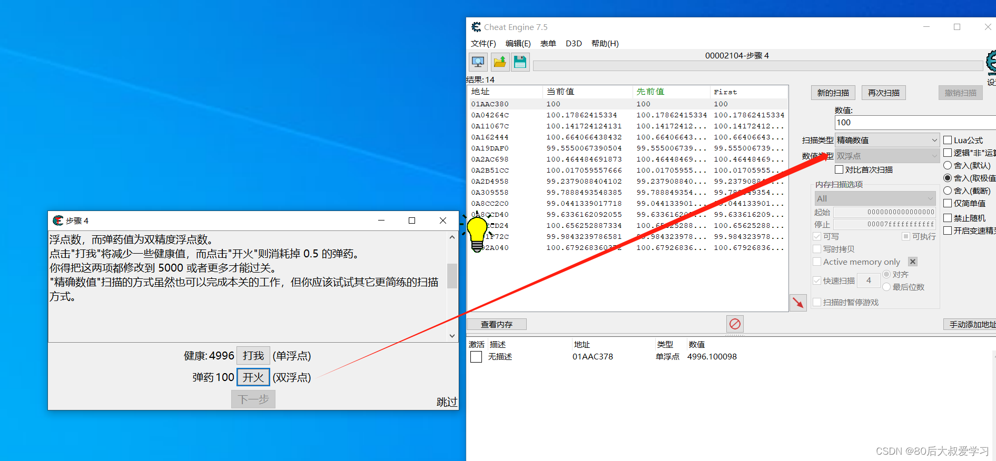Toggle the 开启变速精灵 checkbox
The image size is (996, 461).
pyautogui.click(x=948, y=230)
